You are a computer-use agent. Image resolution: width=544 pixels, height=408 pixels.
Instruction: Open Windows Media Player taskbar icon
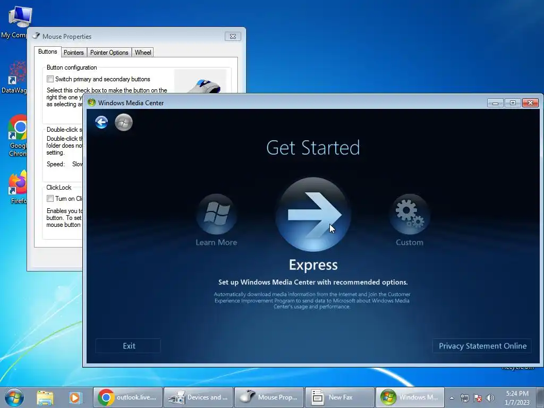coord(75,397)
